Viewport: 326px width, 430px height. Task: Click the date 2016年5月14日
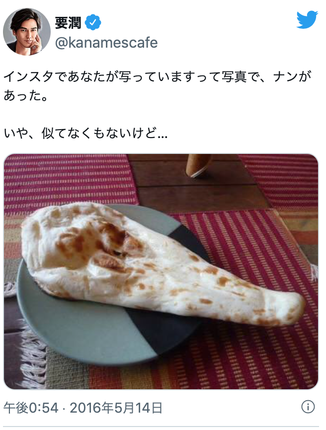(116, 408)
